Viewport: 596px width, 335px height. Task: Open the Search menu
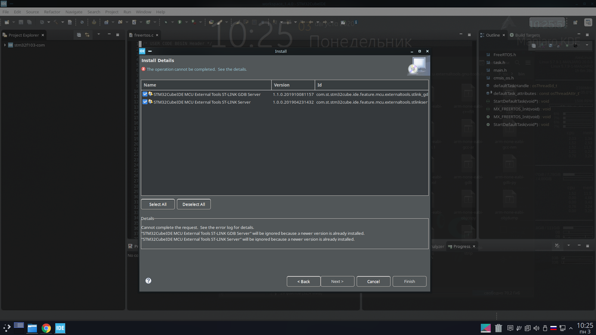click(x=94, y=12)
